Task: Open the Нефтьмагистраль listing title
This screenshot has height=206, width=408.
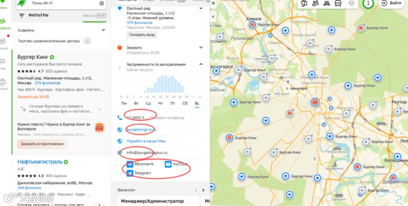Action: [x=40, y=162]
